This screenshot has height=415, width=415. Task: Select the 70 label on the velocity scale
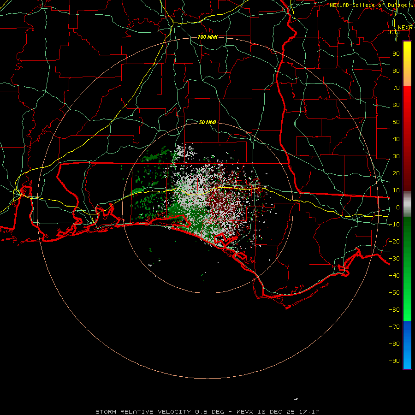tap(396, 88)
